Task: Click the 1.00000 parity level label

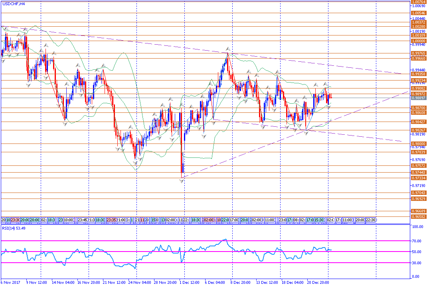Action: pyautogui.click(x=419, y=41)
